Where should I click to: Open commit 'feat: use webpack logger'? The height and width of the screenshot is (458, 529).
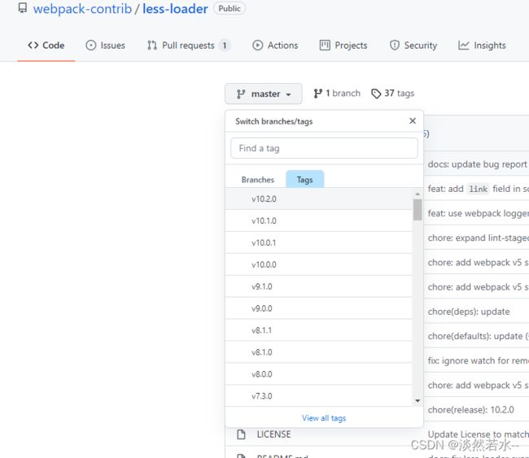pyautogui.click(x=478, y=213)
